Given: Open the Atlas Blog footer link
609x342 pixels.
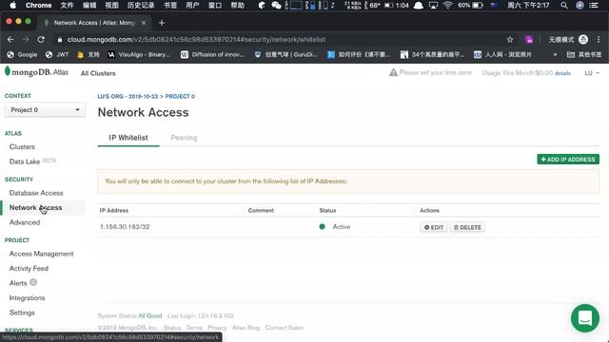Looking at the screenshot, I should pos(246,328).
